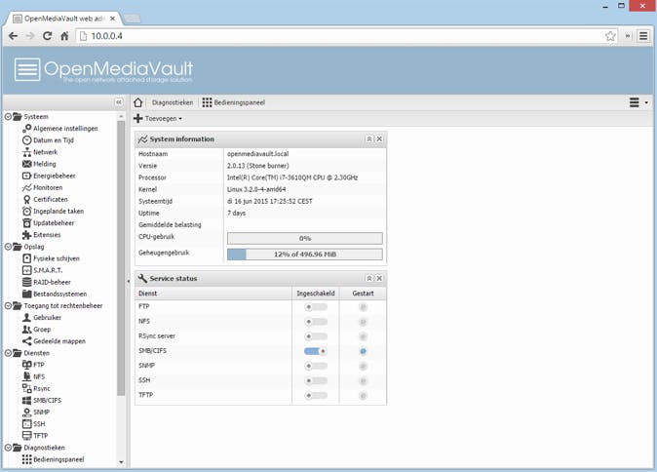The width and height of the screenshot is (657, 472).
Task: Open Gedeelde mappen share icon
Action: [27, 340]
